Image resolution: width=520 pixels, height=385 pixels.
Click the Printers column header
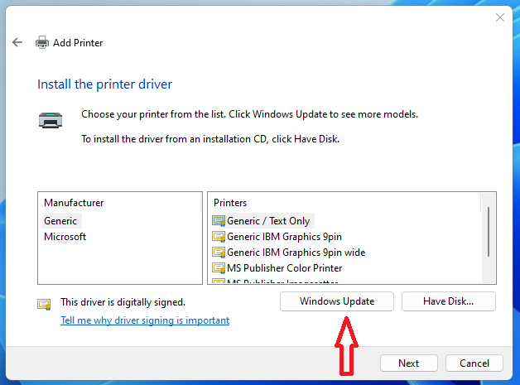point(230,202)
